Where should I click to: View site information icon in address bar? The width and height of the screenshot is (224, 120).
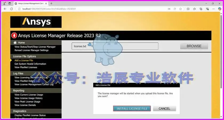tap(19, 9)
